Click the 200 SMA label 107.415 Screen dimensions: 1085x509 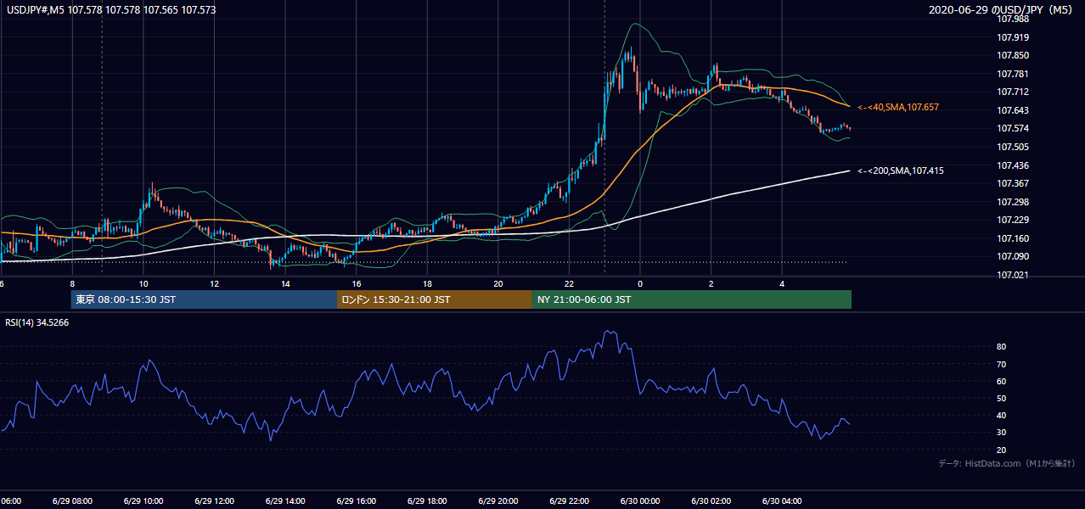901,171
